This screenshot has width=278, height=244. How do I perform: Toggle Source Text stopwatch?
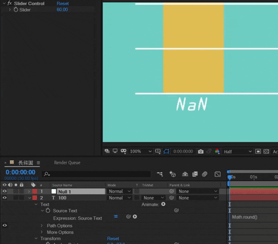(x=48, y=210)
